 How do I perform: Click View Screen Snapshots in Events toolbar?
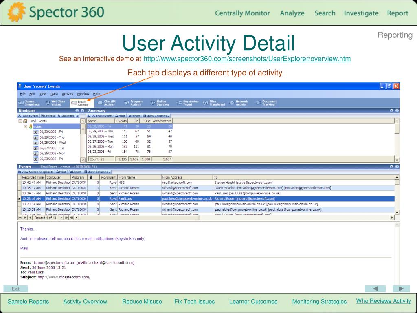[36, 172]
